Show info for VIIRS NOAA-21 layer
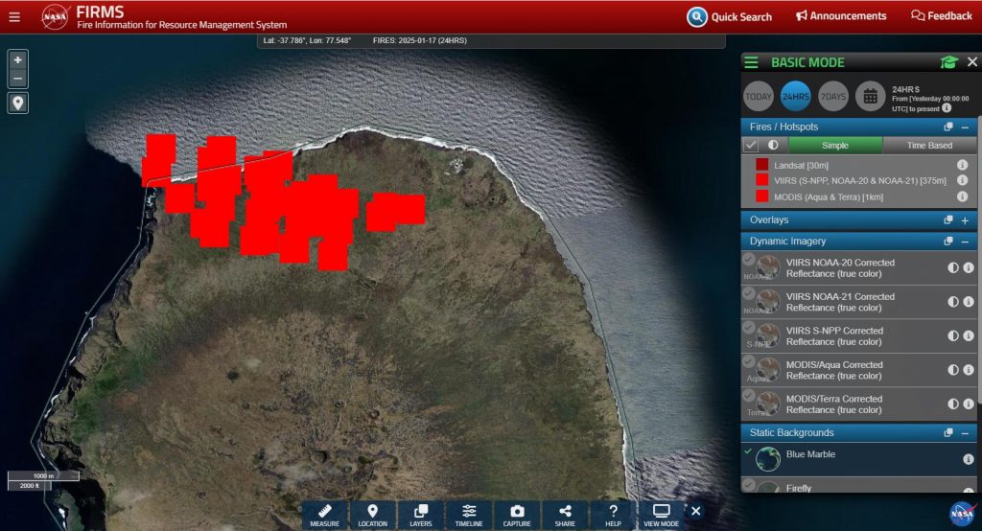This screenshot has width=982, height=531. click(969, 302)
